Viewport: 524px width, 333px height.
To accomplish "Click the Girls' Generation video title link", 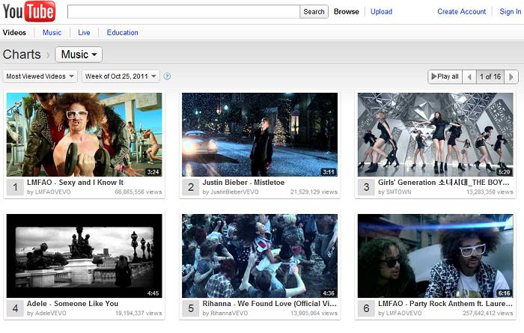I will click(x=443, y=183).
